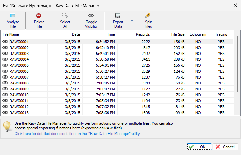Select file name RAW00005

tap(19, 65)
